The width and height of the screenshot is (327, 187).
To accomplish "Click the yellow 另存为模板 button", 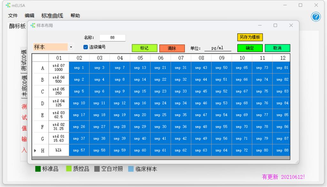I will point(250,37).
